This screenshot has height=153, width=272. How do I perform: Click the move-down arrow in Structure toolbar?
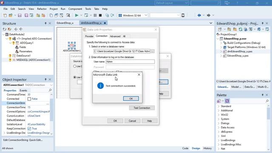click(21, 29)
